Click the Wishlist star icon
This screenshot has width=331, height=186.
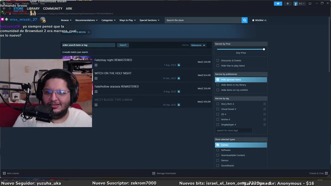tap(253, 20)
